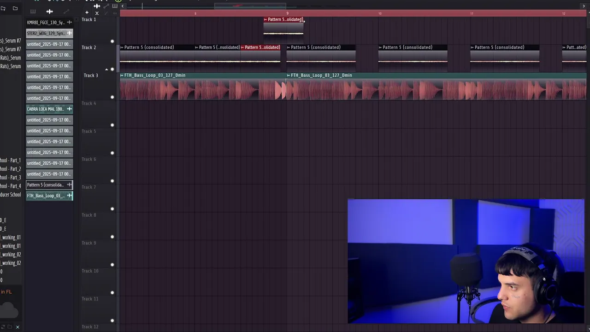Mute Track 4 using its dot
The width and height of the screenshot is (590, 332).
(x=112, y=125)
